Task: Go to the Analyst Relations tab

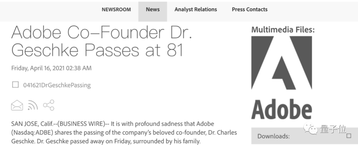Action: [196, 9]
